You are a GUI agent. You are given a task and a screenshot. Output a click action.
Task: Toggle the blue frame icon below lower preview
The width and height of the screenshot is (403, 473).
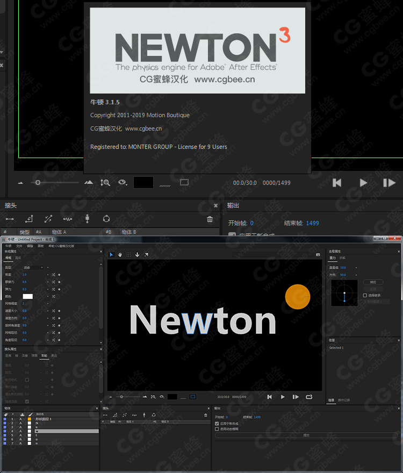[193, 397]
